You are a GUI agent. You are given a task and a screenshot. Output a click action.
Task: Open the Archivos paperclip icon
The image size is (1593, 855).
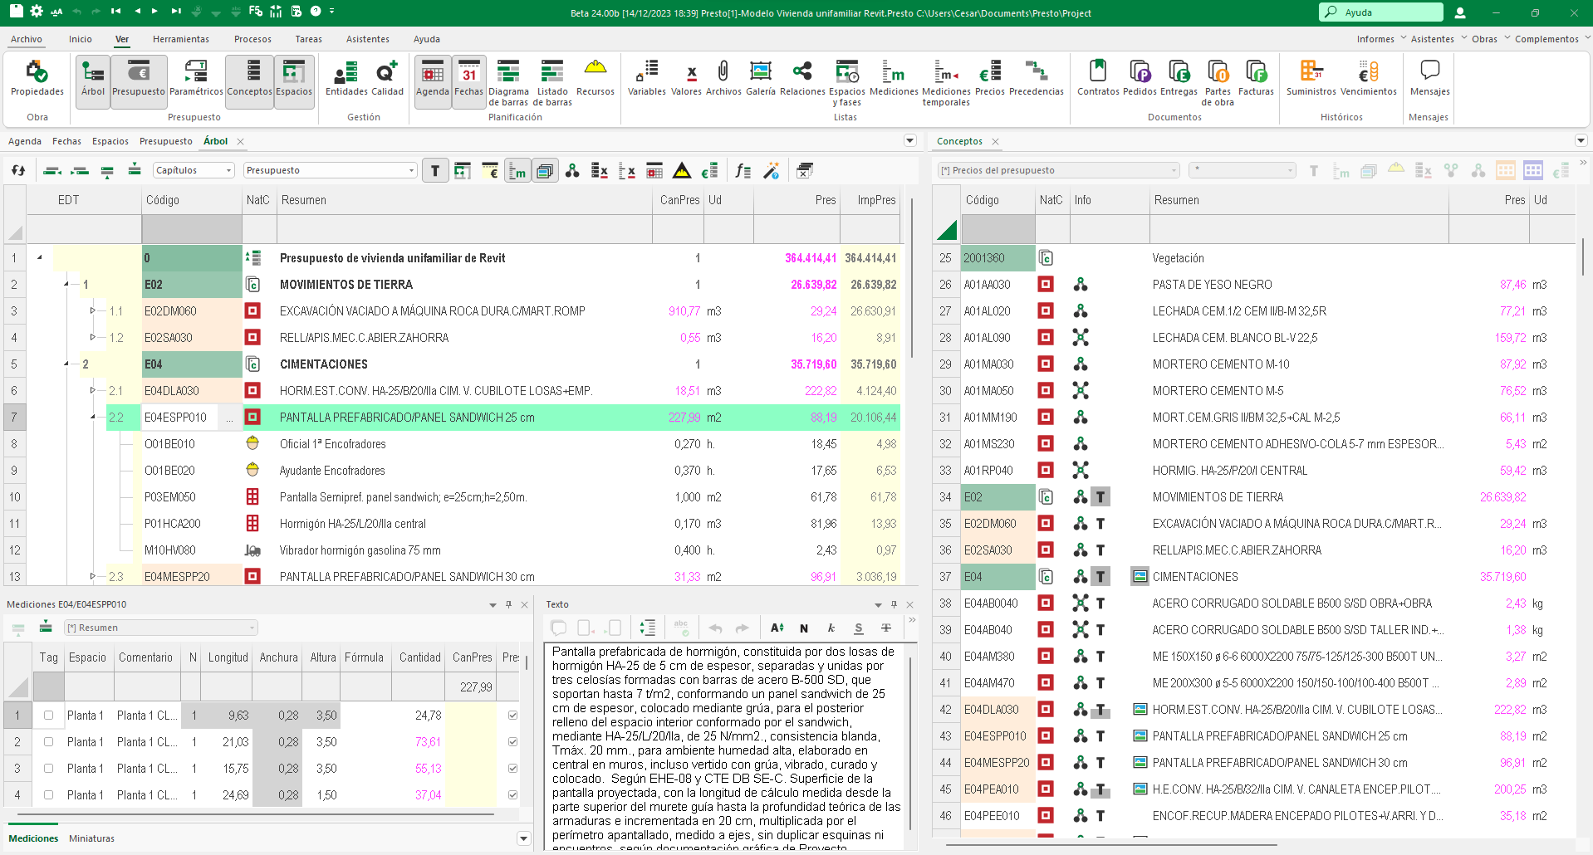tap(723, 79)
